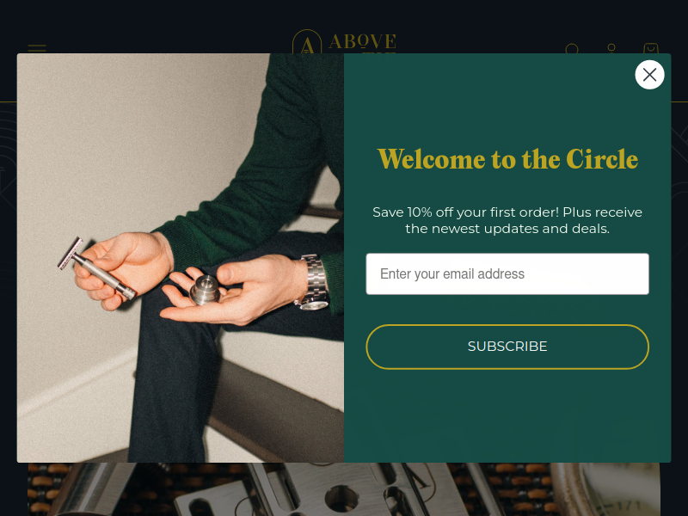Click the wristwatch in the popup photo
This screenshot has height=516, width=688.
coord(313,283)
